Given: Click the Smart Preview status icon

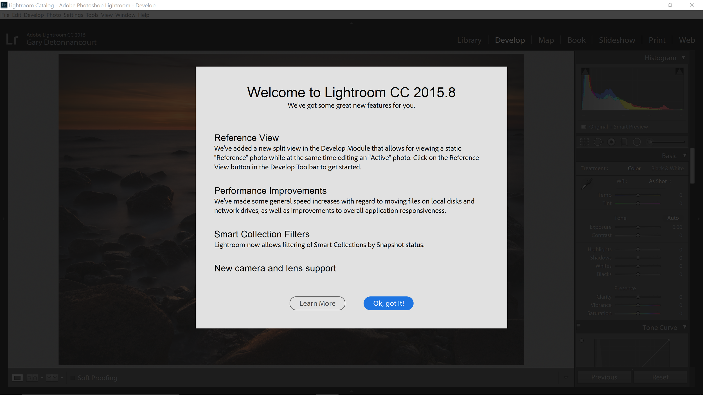Looking at the screenshot, I should pos(584,127).
